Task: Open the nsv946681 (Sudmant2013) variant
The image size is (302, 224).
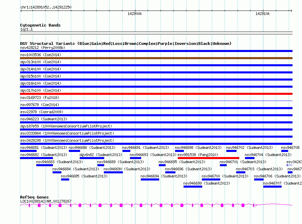Action: pos(28,151)
